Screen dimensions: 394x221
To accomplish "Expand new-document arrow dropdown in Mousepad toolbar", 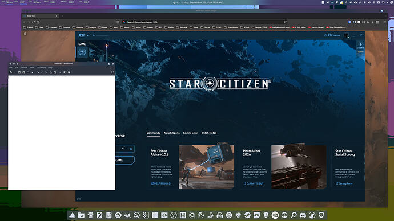I will tap(15, 72).
